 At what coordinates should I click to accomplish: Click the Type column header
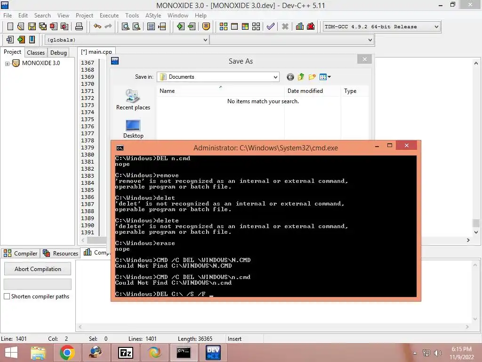coord(354,91)
